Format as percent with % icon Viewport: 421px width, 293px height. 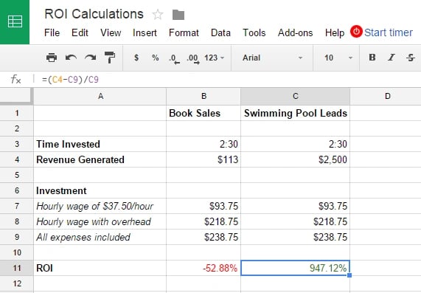click(x=155, y=58)
